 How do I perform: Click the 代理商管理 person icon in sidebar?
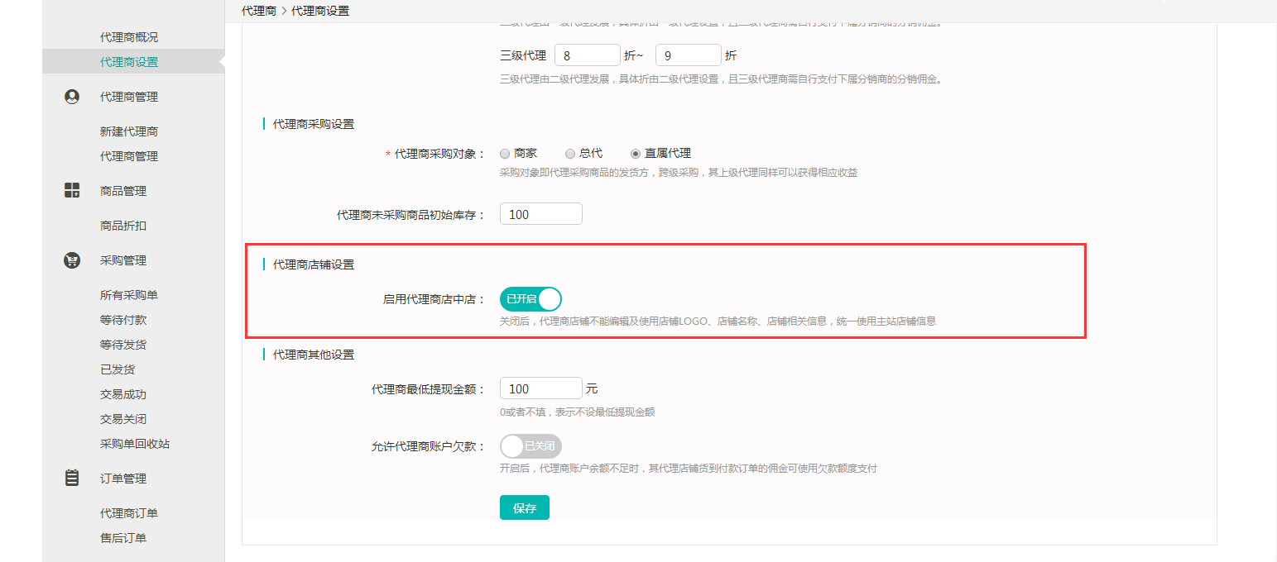[72, 97]
